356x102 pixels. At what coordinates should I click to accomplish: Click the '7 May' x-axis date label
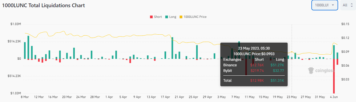[236, 97]
